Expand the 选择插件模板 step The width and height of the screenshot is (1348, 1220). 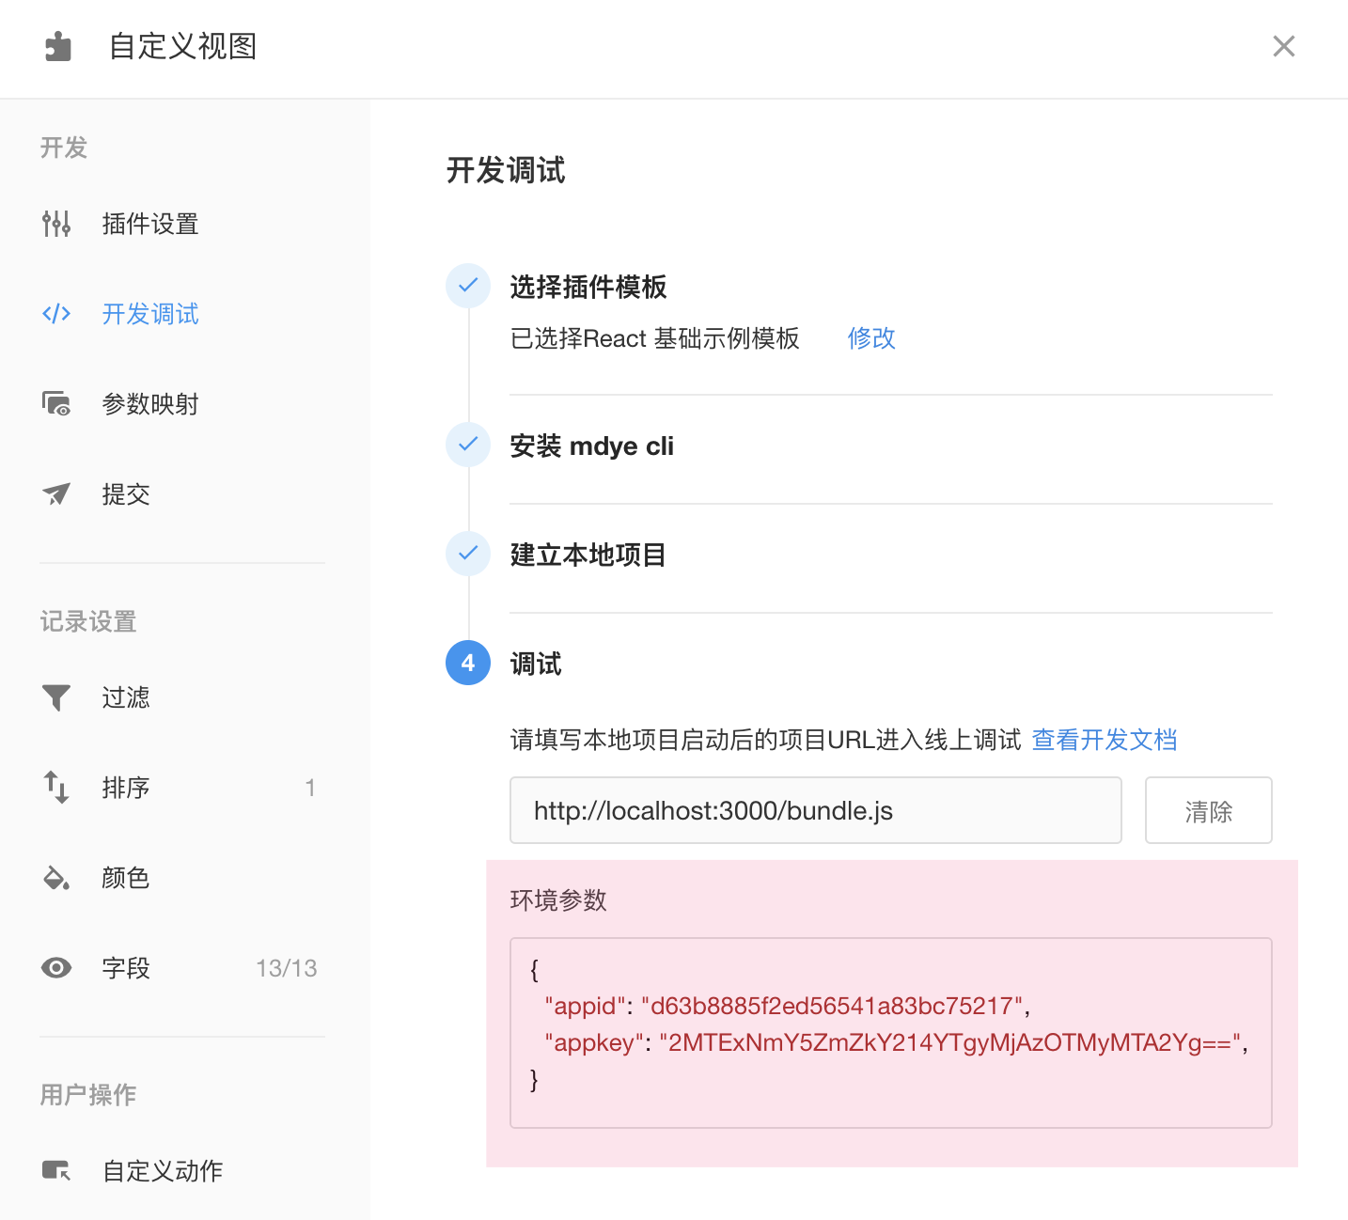click(588, 287)
